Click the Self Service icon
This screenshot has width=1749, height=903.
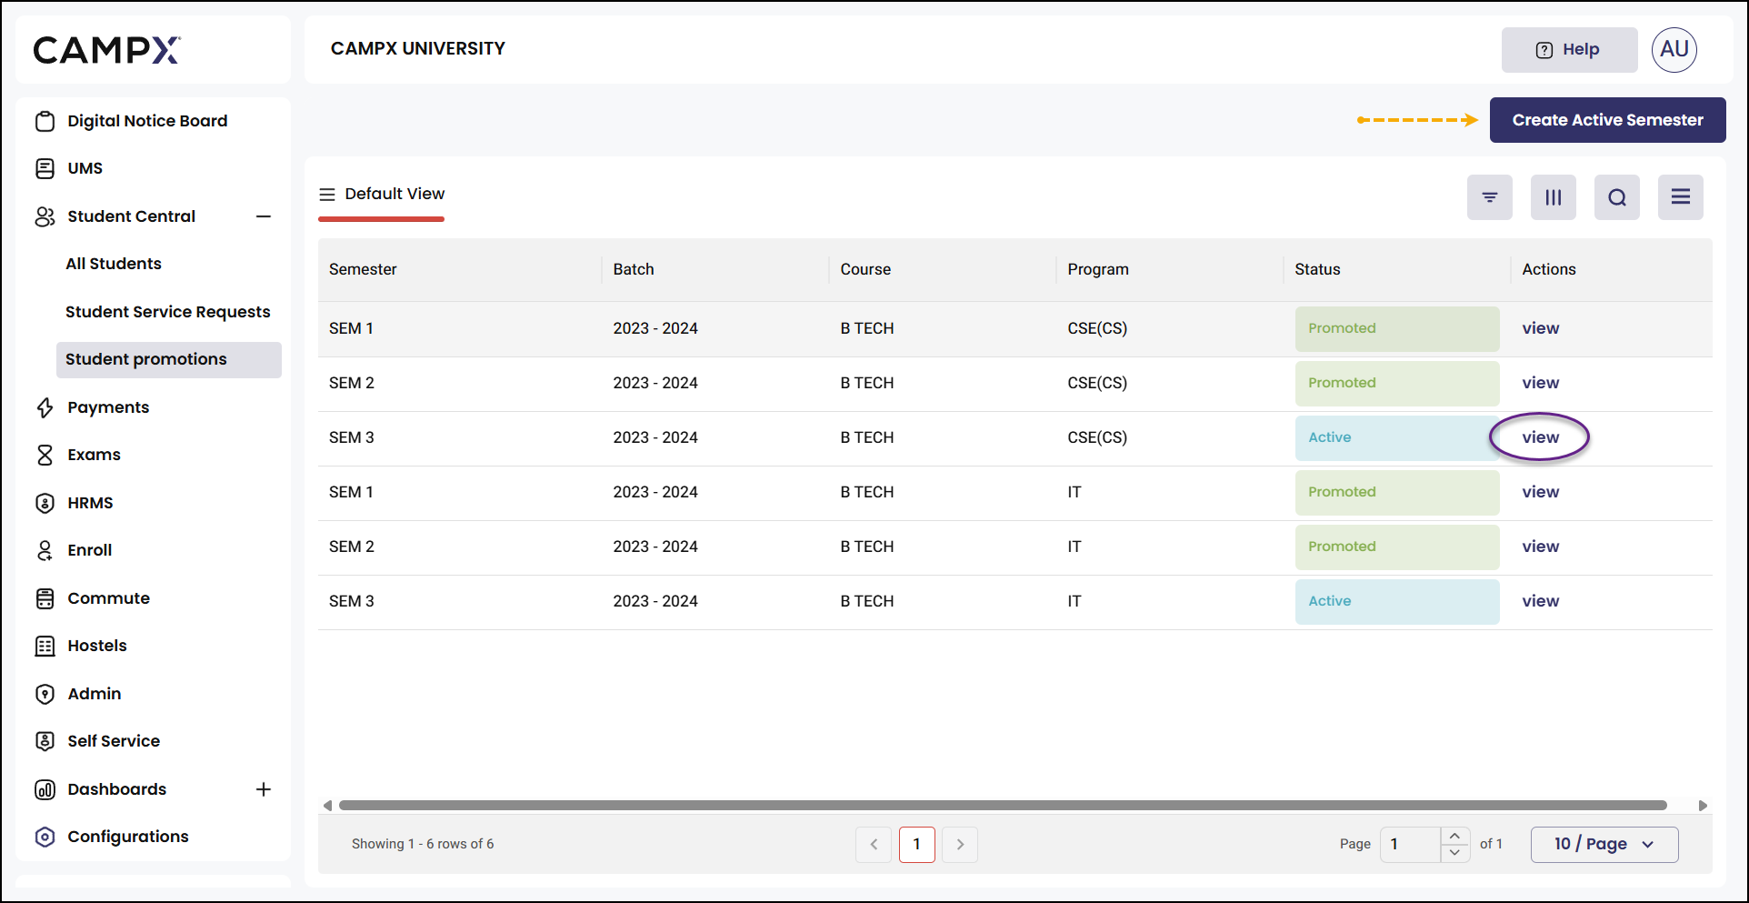click(45, 741)
